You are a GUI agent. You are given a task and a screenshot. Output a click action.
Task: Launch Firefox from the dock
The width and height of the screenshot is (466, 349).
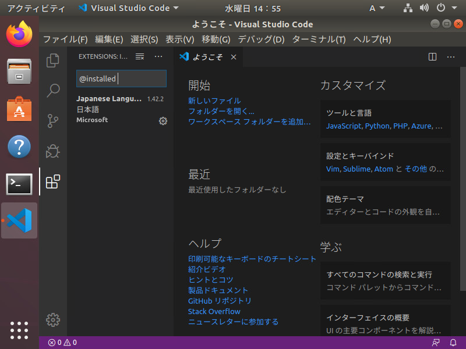pyautogui.click(x=19, y=34)
